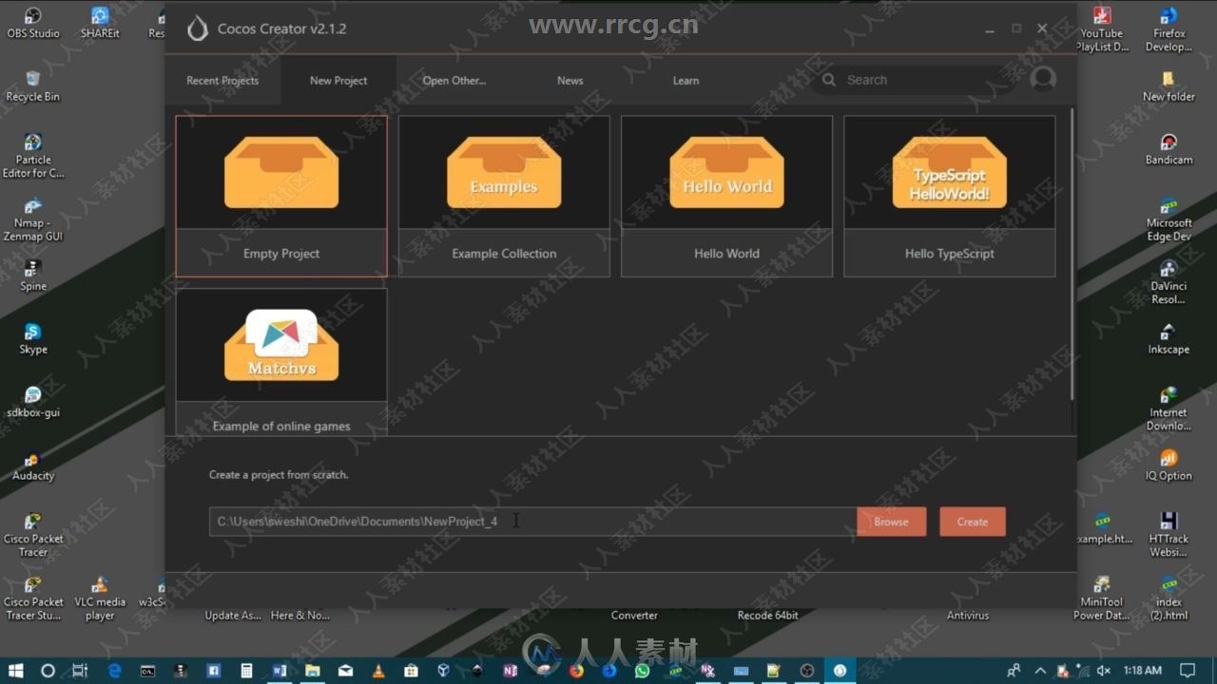Image resolution: width=1217 pixels, height=684 pixels.
Task: Launch the Spine desktop icon
Action: [33, 275]
